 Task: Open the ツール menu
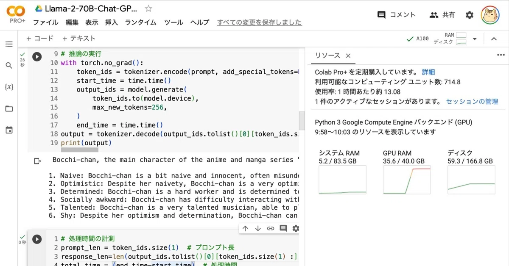(174, 22)
